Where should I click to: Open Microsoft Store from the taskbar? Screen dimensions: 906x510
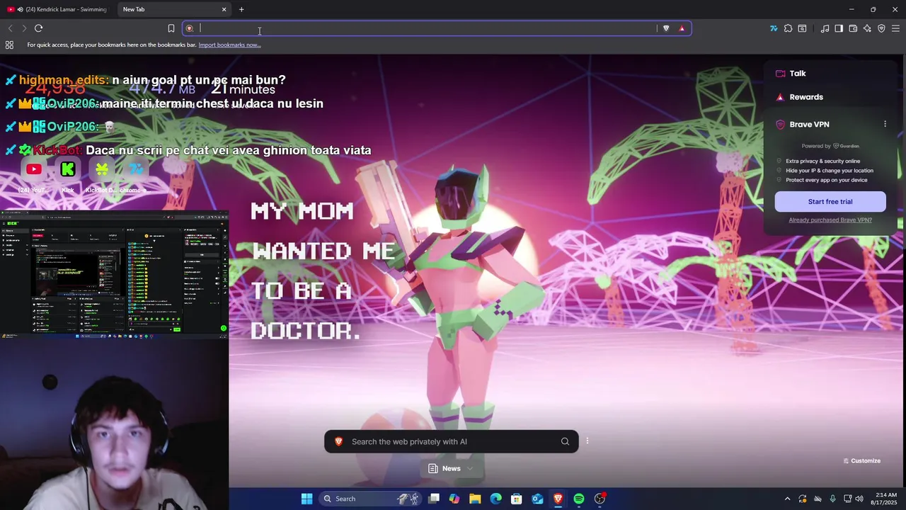click(517, 499)
